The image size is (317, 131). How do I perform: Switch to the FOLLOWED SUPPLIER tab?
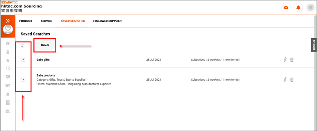point(107,21)
